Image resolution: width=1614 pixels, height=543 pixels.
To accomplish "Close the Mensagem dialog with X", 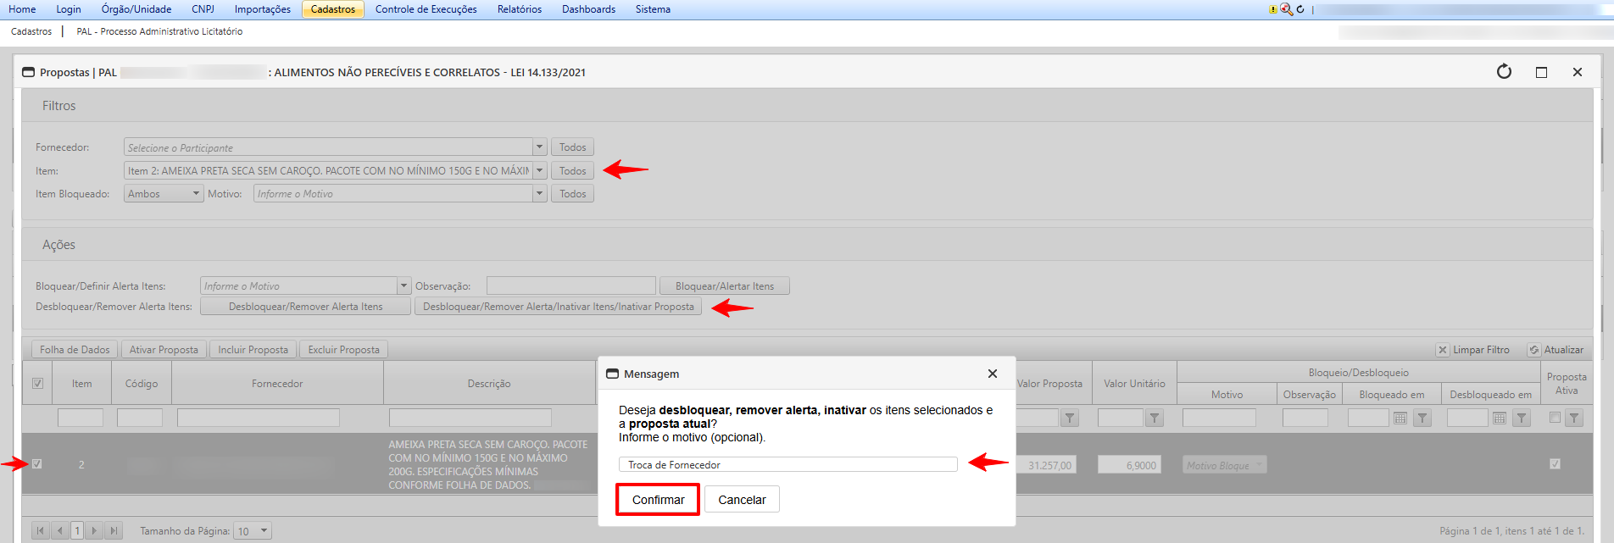I will click(992, 374).
